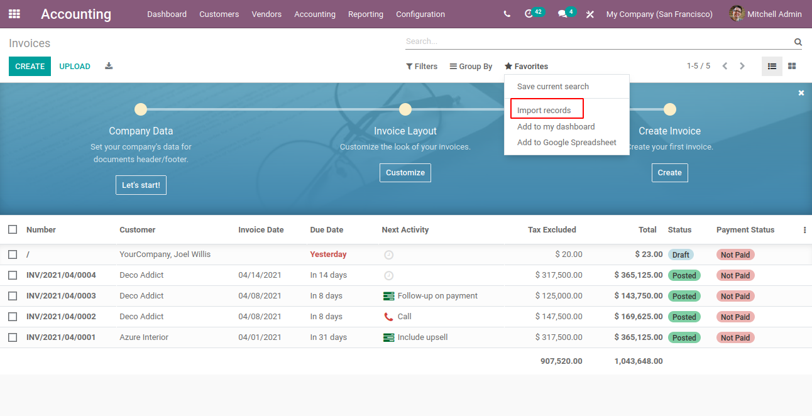The image size is (812, 416).
Task: Switch to kanban view icon
Action: (x=792, y=66)
